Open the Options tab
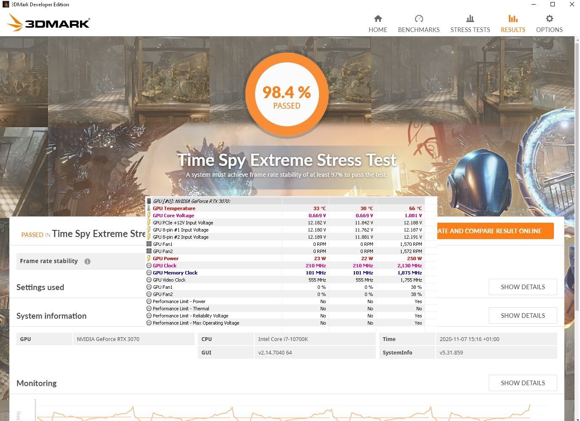The height and width of the screenshot is (421, 580). click(x=549, y=24)
